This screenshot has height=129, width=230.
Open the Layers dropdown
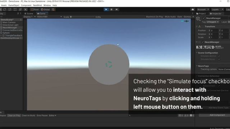point(217,10)
